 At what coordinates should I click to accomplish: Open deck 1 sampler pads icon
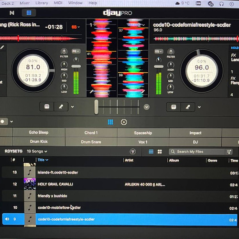47,107
